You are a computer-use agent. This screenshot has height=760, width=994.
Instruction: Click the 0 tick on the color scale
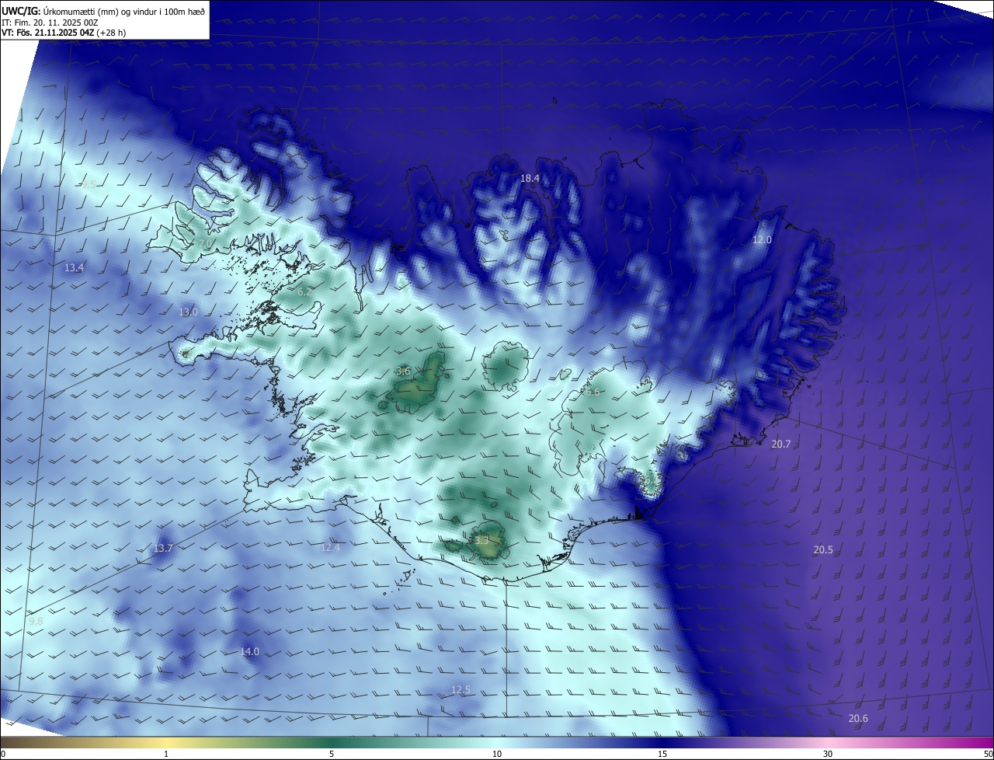point(2,754)
